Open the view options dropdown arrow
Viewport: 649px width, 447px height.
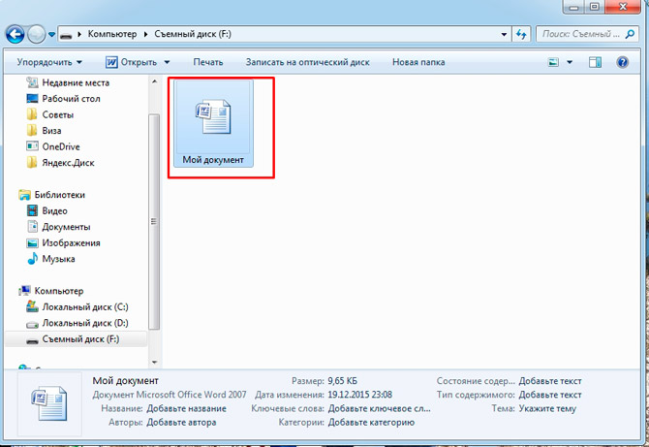(x=570, y=62)
